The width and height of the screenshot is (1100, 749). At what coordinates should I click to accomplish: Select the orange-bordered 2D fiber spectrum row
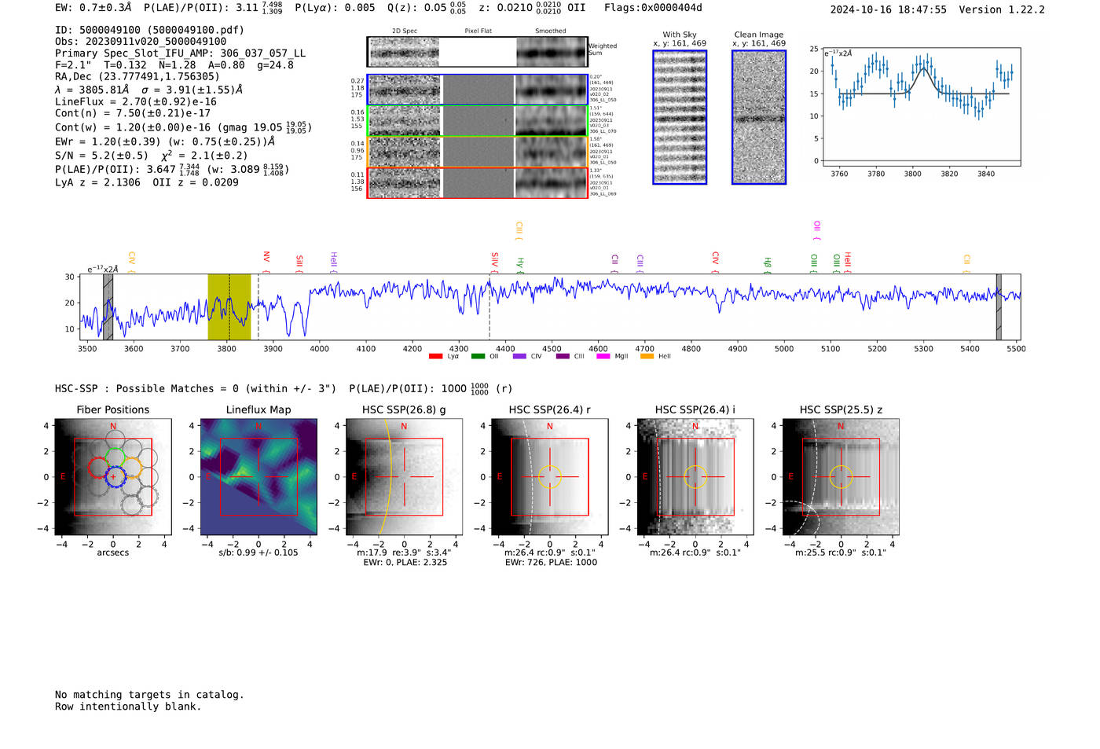point(477,152)
